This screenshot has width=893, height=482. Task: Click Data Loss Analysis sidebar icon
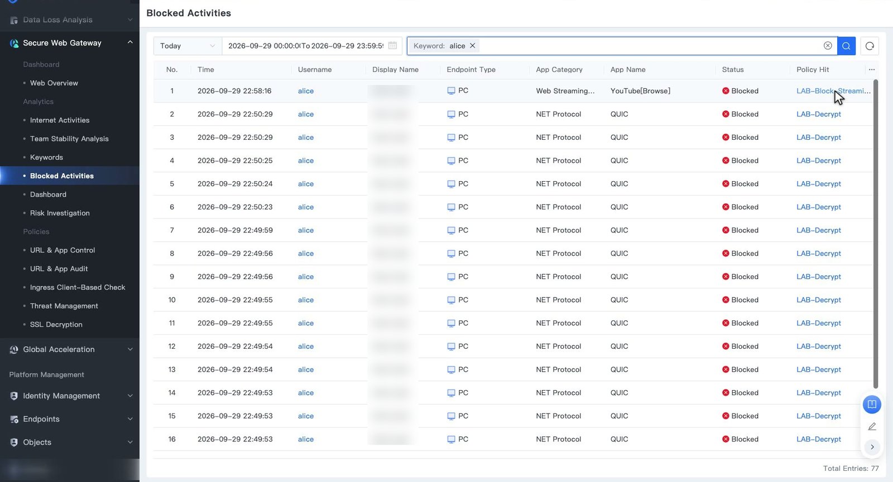point(14,20)
